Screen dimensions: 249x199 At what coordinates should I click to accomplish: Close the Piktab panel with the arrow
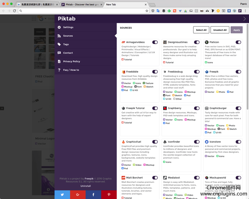point(244,19)
